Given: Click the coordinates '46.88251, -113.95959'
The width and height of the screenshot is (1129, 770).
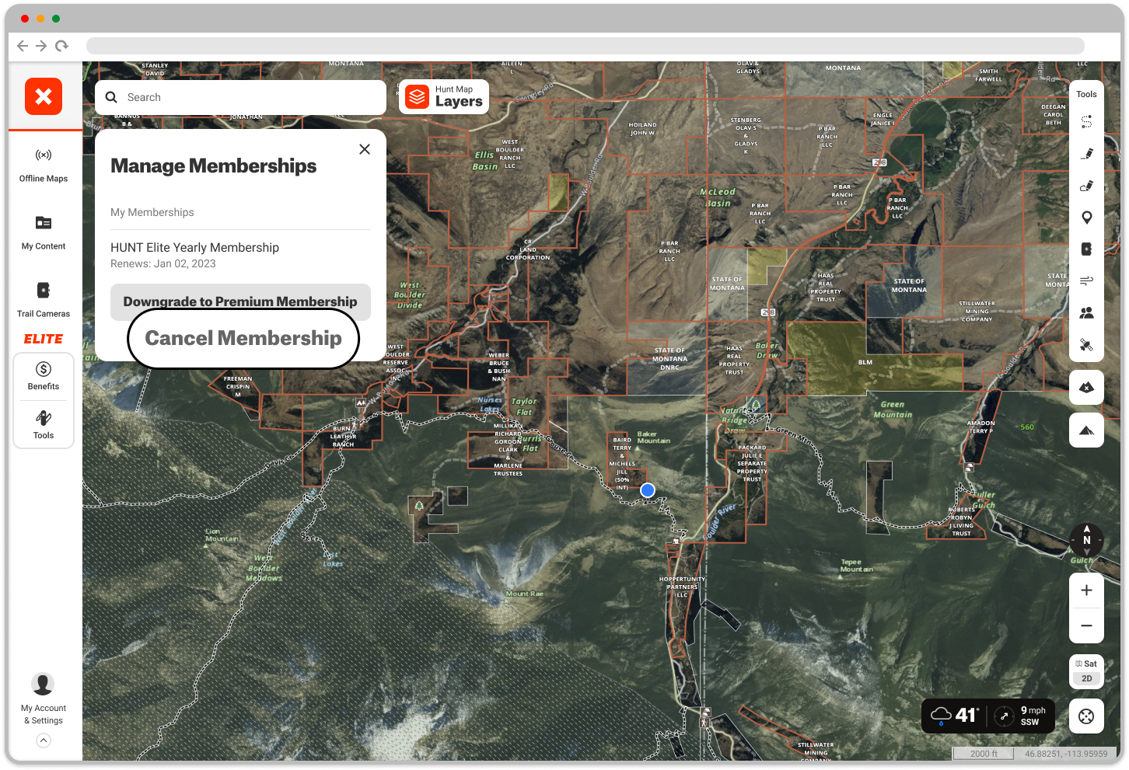Looking at the screenshot, I should 1066,754.
